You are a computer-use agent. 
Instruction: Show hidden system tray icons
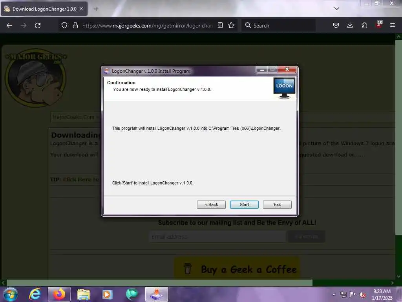coord(334,295)
